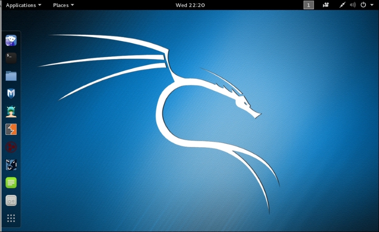Image resolution: width=379 pixels, height=232 pixels.
Task: Open the Iceweasel browser from the dock
Action: pyautogui.click(x=11, y=40)
